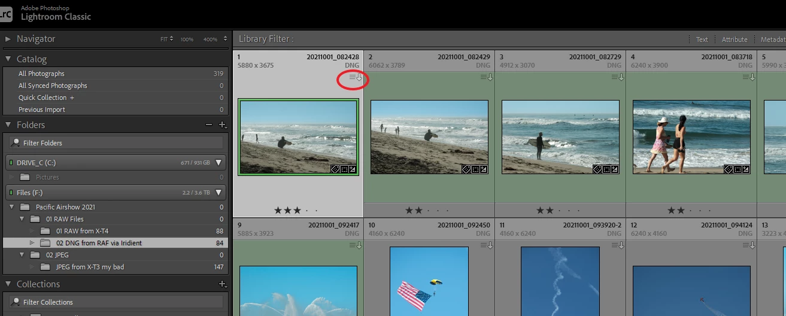Click the Filter Collections search field
Screen dimensions: 786x316
pos(116,302)
